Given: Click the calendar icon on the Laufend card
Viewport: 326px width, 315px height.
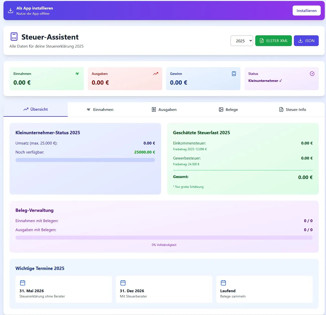Looking at the screenshot, I should pos(223,282).
